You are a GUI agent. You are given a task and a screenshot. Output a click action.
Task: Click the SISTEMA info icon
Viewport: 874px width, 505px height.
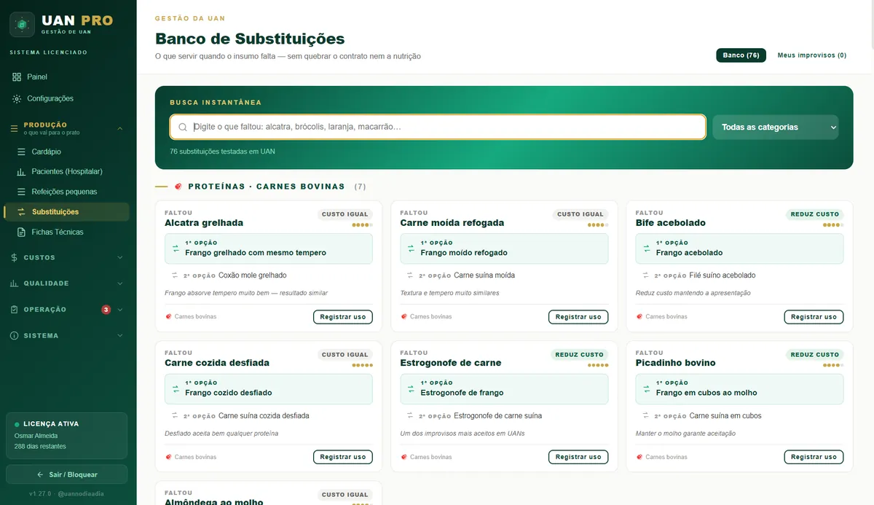(15, 336)
